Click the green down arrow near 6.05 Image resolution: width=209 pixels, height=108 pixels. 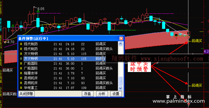point(38,12)
